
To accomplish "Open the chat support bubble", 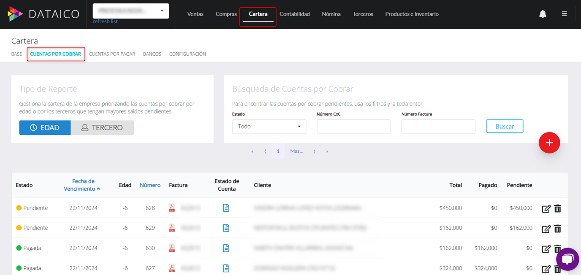I will pyautogui.click(x=567, y=259).
